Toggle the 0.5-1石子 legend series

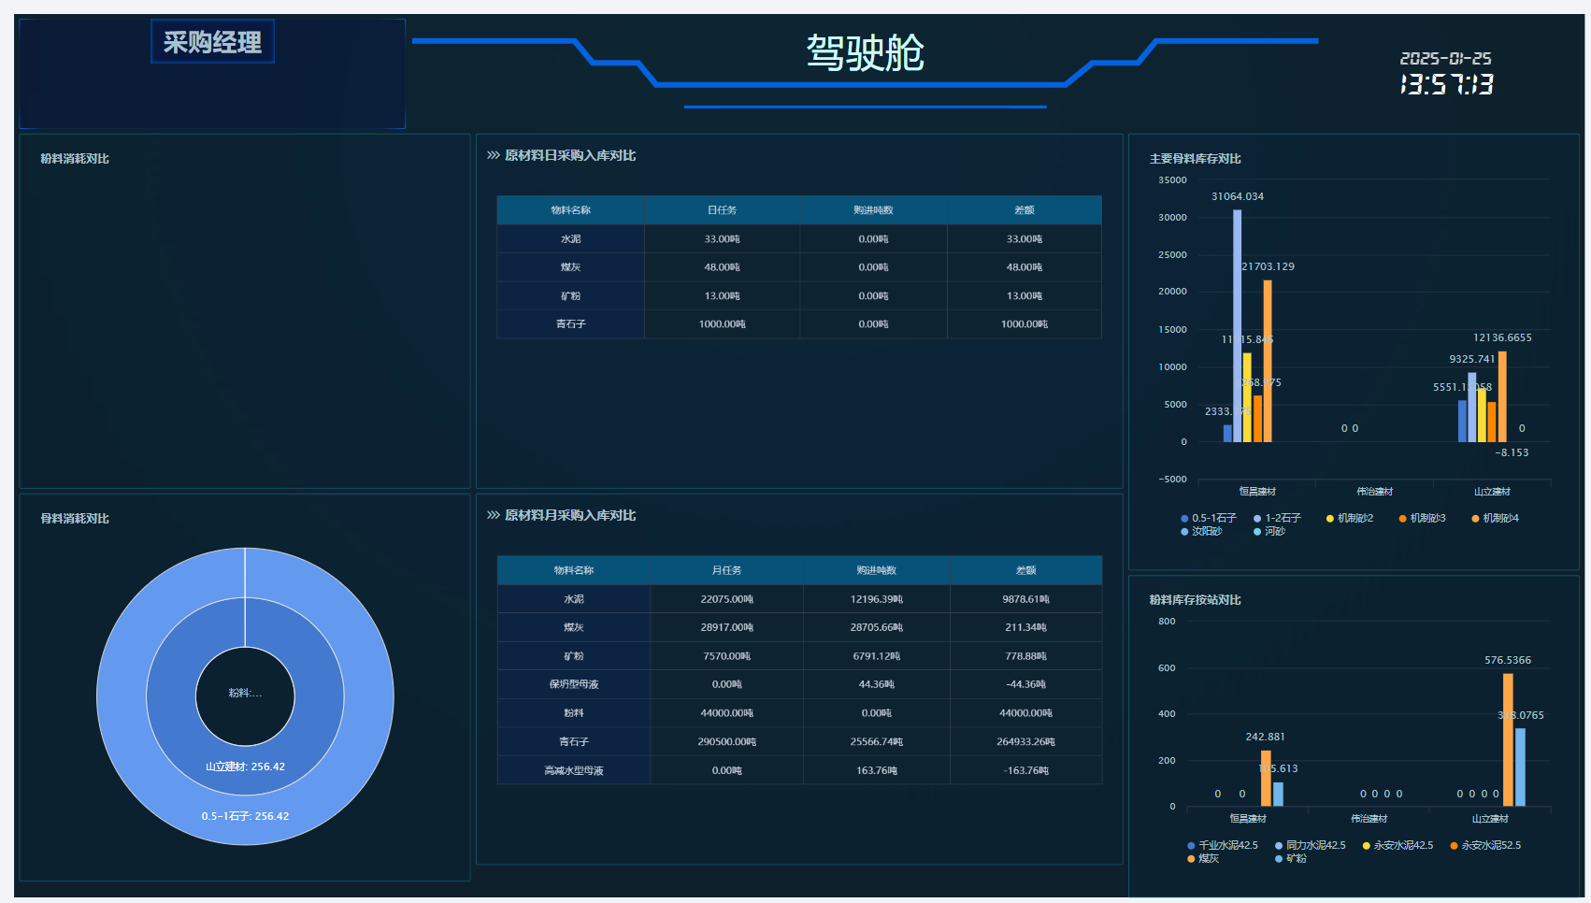click(1208, 518)
